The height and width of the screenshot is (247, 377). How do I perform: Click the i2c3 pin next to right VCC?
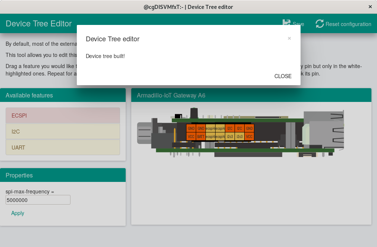(x=239, y=137)
